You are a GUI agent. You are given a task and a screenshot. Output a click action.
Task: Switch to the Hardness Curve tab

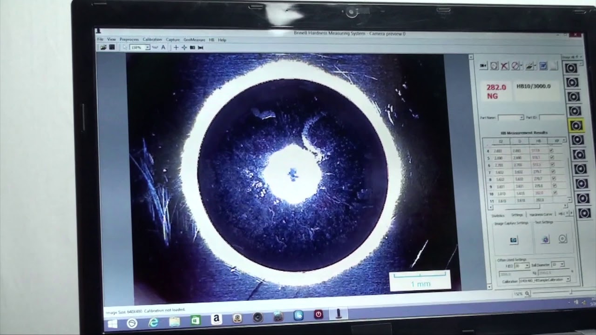(540, 214)
